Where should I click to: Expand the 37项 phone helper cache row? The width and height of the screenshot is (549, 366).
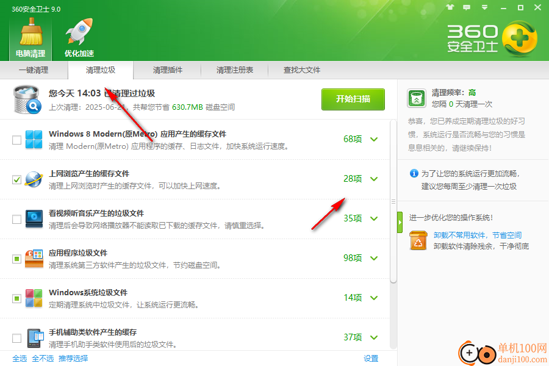(374, 337)
